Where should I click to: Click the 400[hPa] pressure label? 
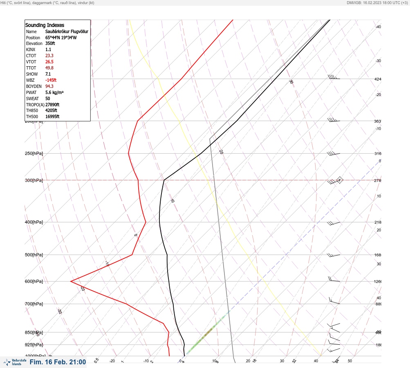click(34, 222)
